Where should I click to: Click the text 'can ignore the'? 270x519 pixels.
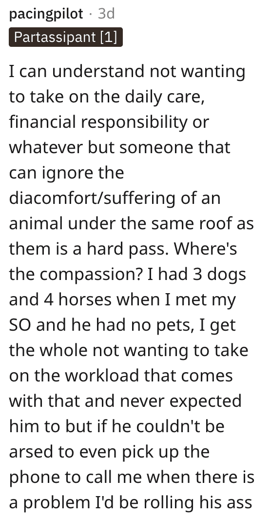(x=66, y=173)
